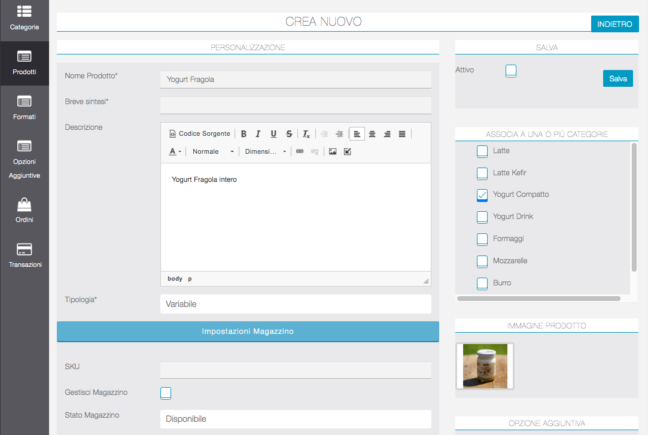Open the text color picker in editor
Image resolution: width=648 pixels, height=435 pixels.
pos(175,152)
